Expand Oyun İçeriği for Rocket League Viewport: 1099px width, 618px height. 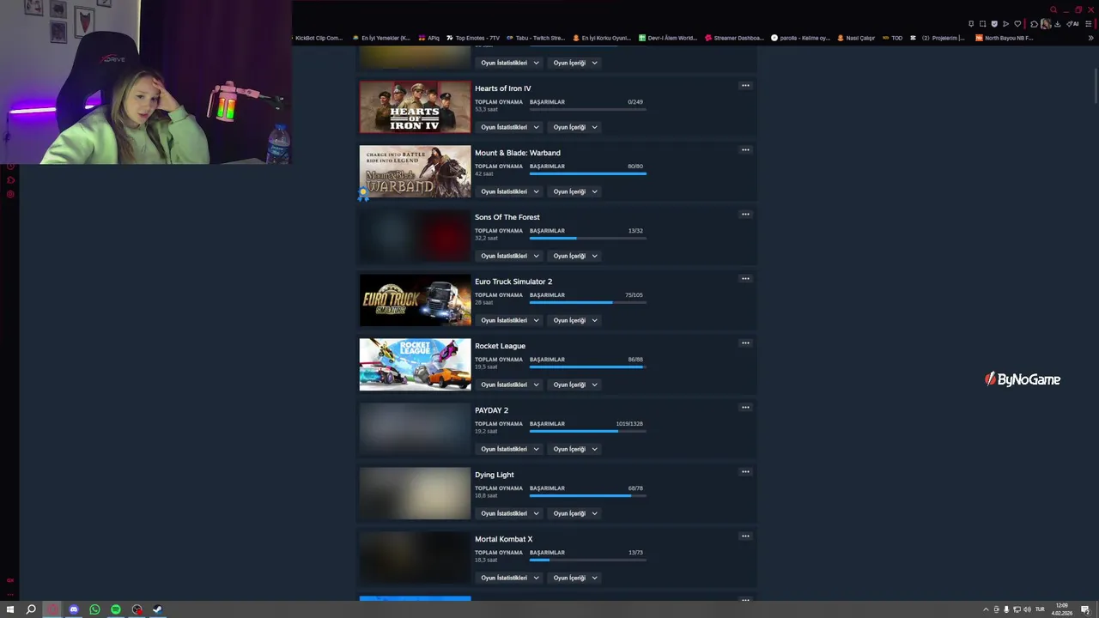(575, 385)
